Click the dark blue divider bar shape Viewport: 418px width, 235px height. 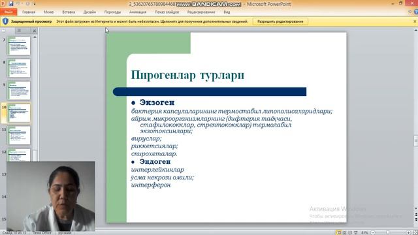click(x=210, y=91)
